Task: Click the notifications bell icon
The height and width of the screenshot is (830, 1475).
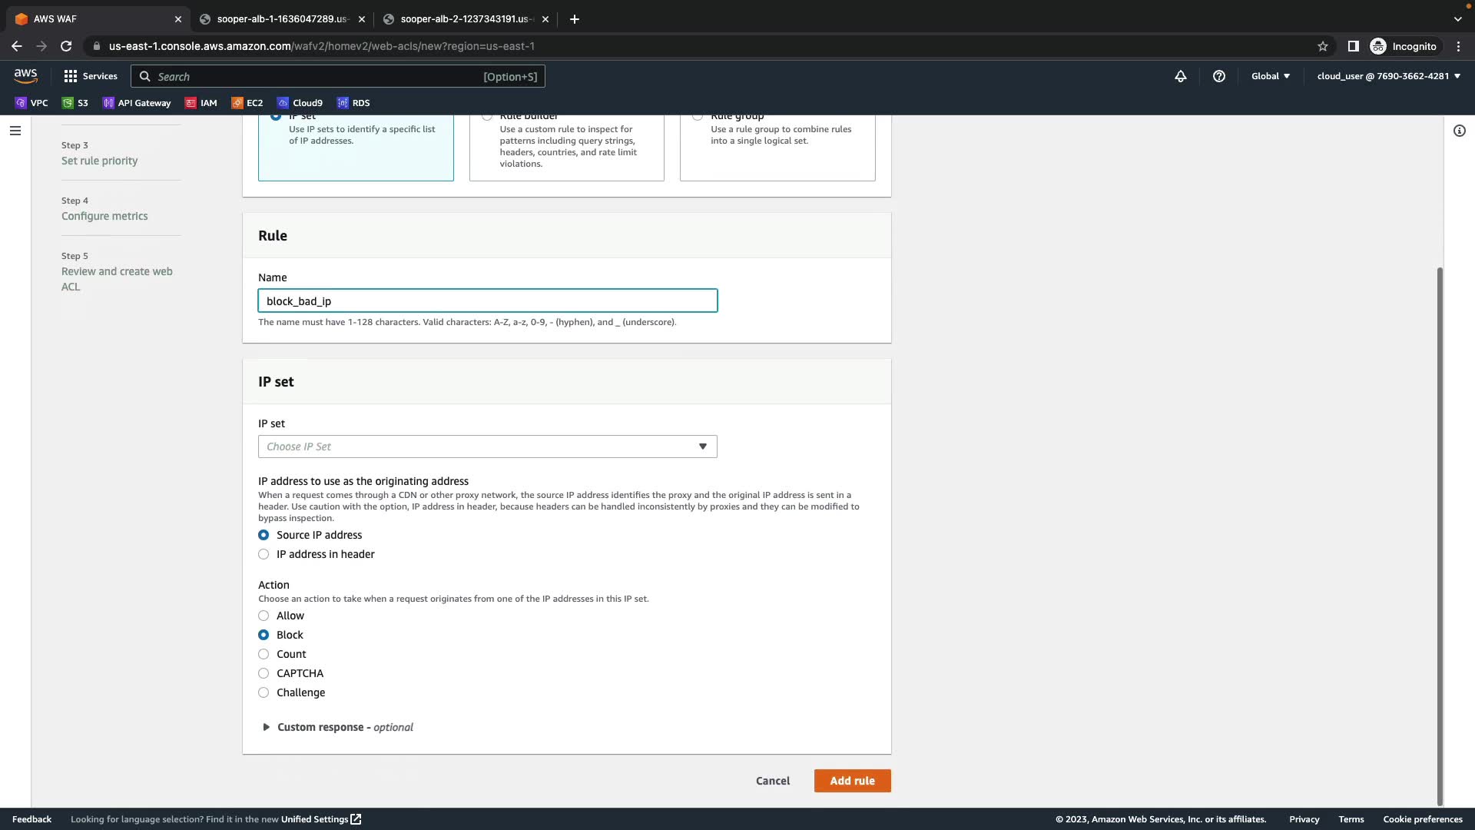Action: click(x=1181, y=76)
